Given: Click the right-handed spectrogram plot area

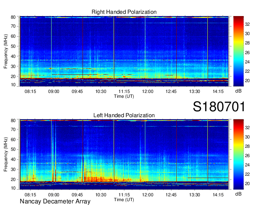Looking at the screenshot, I should coord(124,51).
